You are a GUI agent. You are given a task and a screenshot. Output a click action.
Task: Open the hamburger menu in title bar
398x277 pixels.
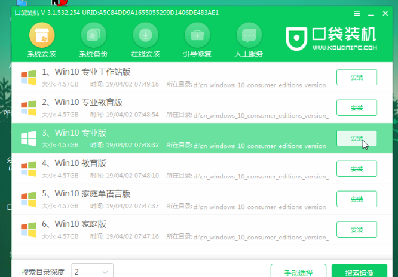click(357, 13)
